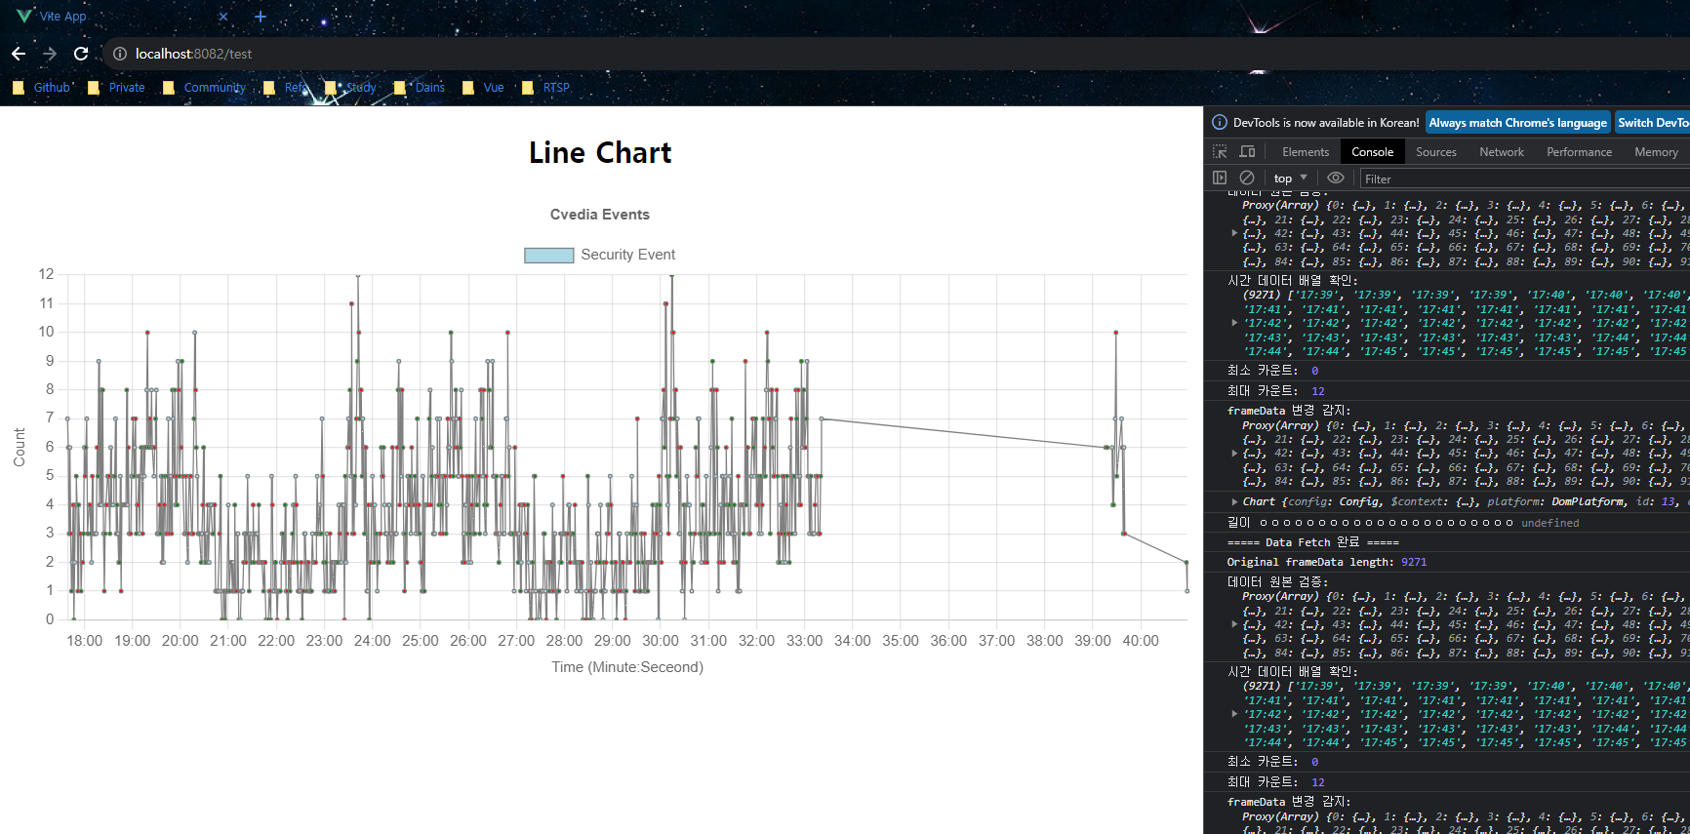Expand the Chart {config: Config} object
1690x834 pixels.
[x=1234, y=502]
